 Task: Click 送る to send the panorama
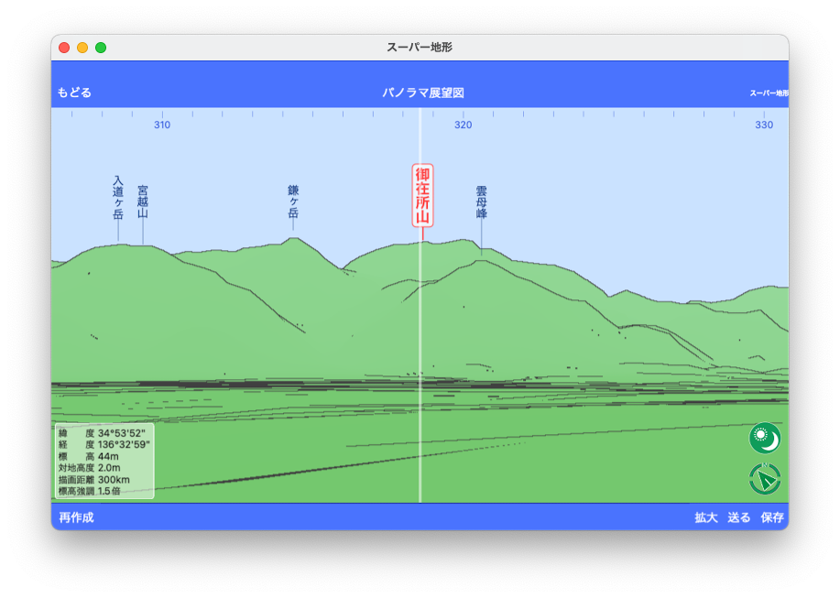click(739, 517)
